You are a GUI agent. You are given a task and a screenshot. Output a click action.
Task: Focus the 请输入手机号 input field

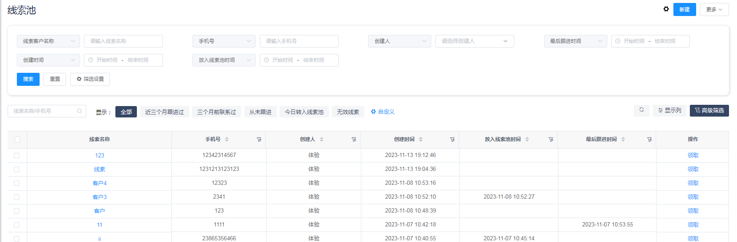299,41
